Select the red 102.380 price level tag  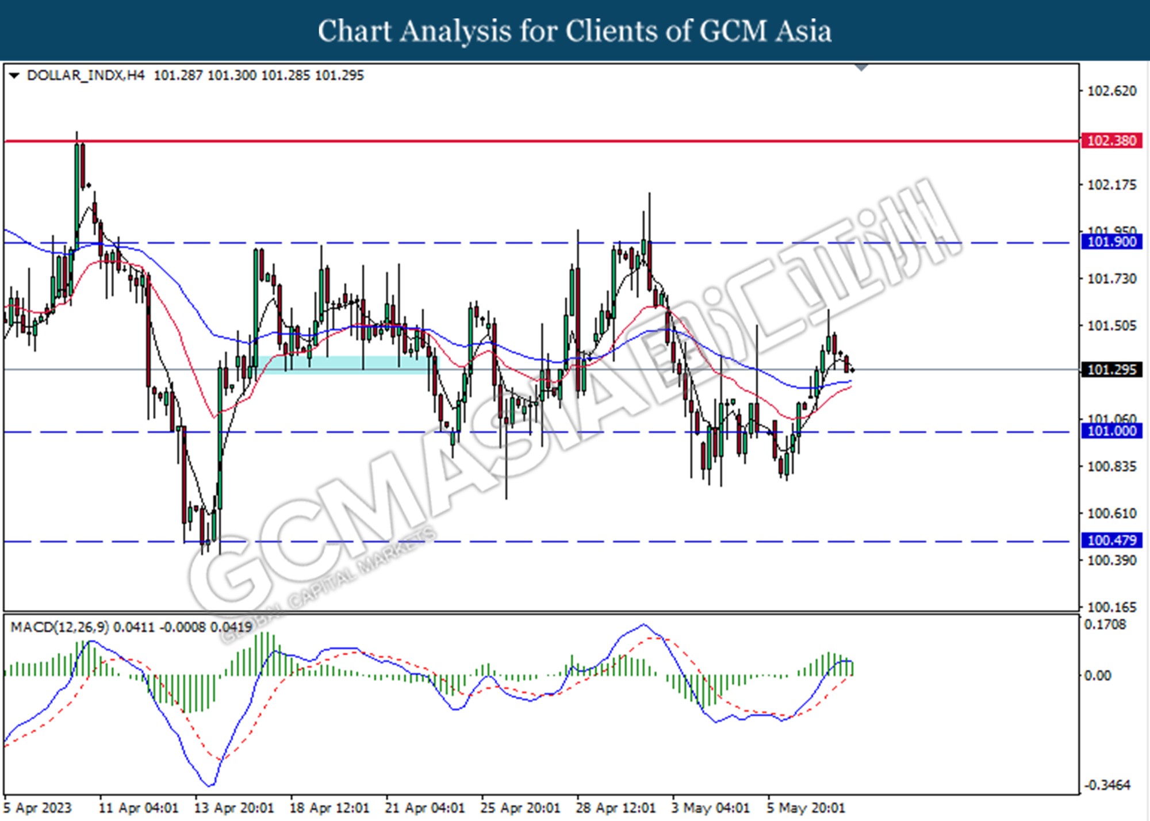[1111, 141]
